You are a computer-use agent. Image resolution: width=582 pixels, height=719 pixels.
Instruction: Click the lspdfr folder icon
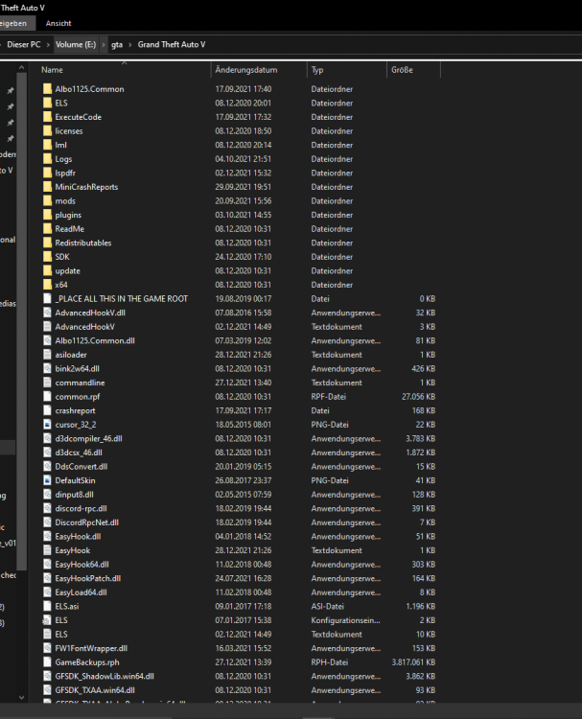click(x=47, y=173)
